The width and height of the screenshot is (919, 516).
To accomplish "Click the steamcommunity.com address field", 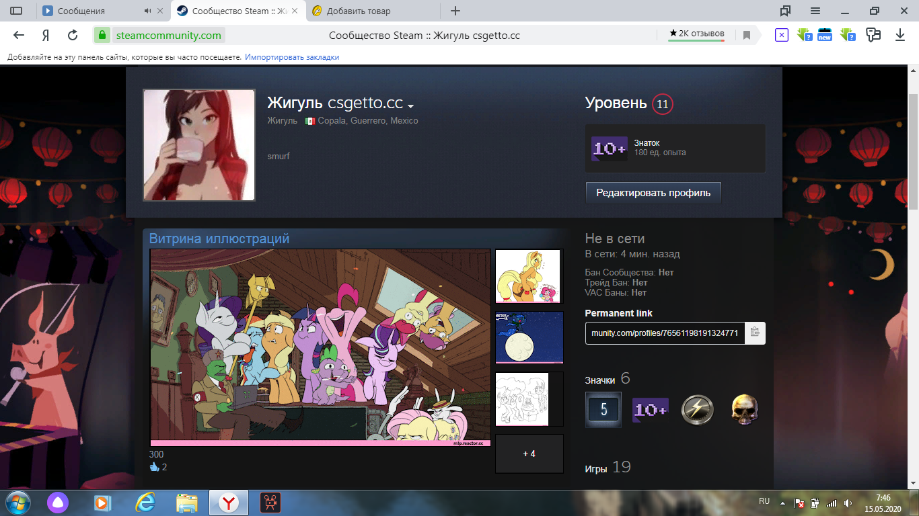I will pyautogui.click(x=168, y=35).
